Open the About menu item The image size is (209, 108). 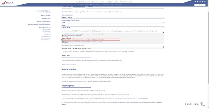[130, 2]
